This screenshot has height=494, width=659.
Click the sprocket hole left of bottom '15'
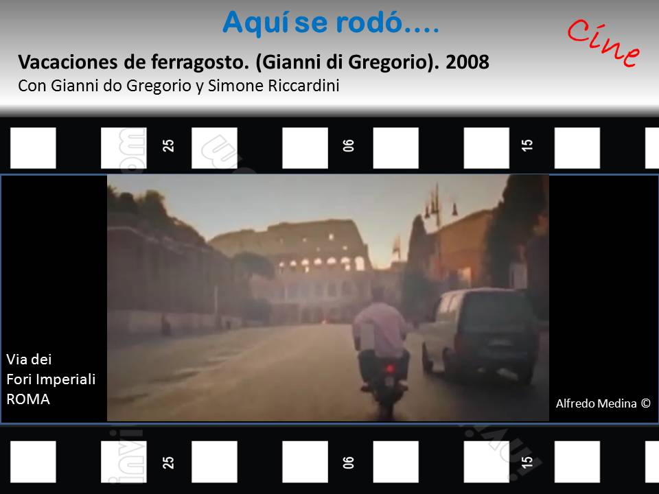tap(487, 462)
